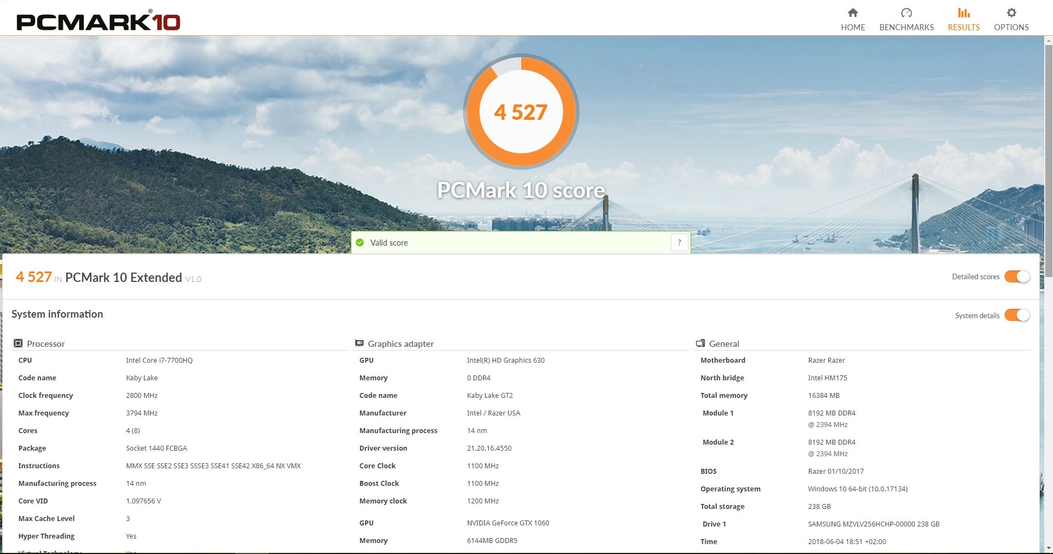Viewport: 1053px width, 554px height.
Task: Click the green valid score checkmark
Action: click(x=360, y=242)
